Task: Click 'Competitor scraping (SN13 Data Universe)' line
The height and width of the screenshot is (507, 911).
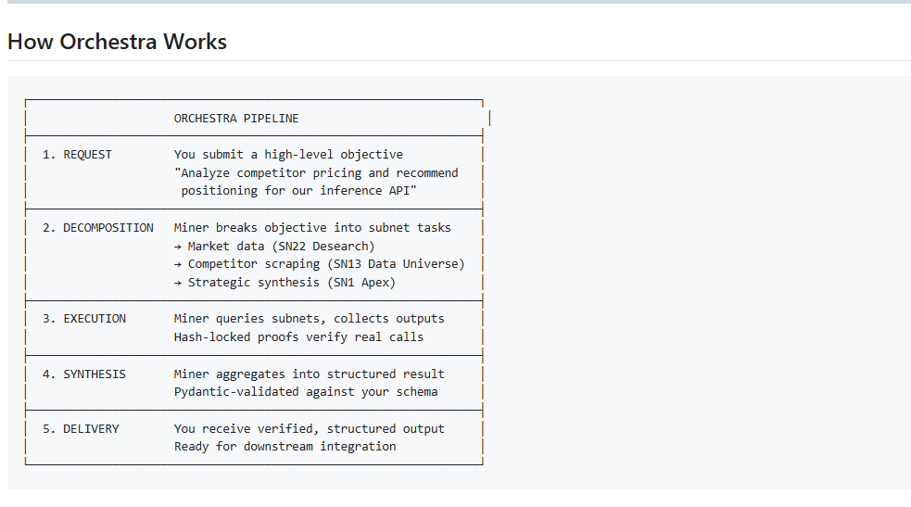Action: pos(319,264)
